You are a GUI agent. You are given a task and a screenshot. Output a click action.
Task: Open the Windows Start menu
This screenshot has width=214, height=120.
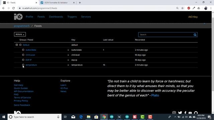click(4, 117)
